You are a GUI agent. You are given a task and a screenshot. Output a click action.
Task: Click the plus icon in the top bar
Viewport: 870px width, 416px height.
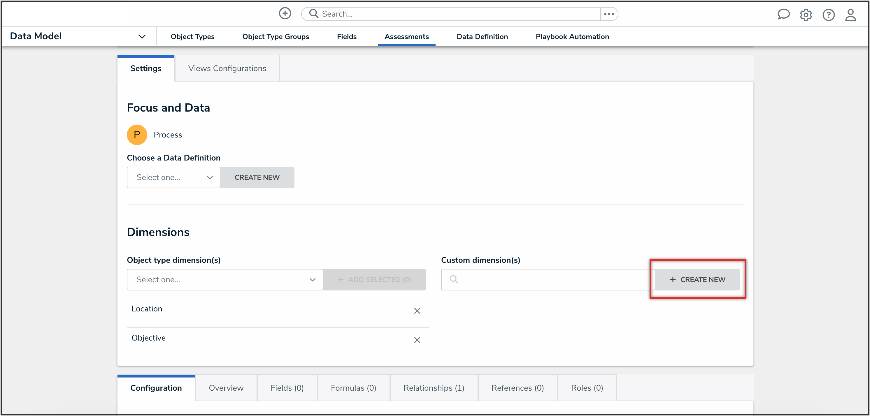coord(285,13)
